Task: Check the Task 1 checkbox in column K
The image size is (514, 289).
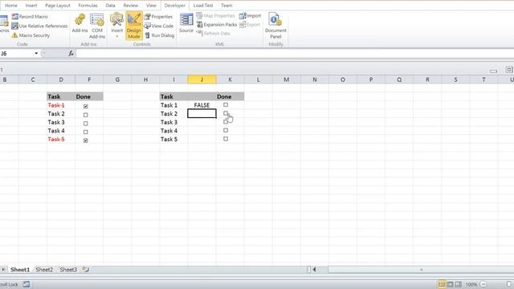Action: (226, 105)
